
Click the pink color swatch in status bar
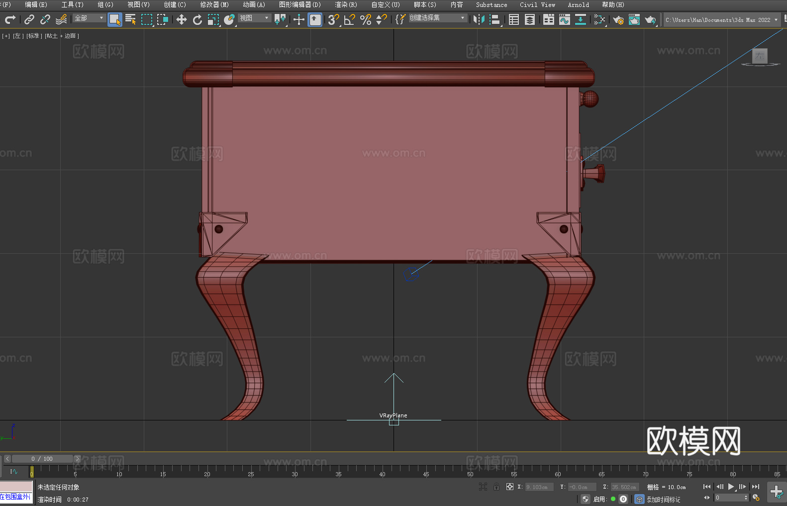pos(16,487)
